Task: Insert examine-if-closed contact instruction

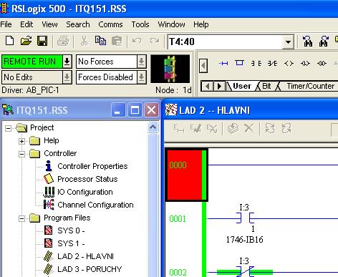Action: coord(256,63)
